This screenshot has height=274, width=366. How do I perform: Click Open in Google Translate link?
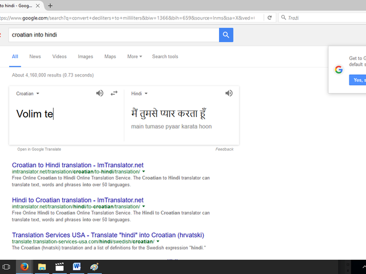point(39,149)
